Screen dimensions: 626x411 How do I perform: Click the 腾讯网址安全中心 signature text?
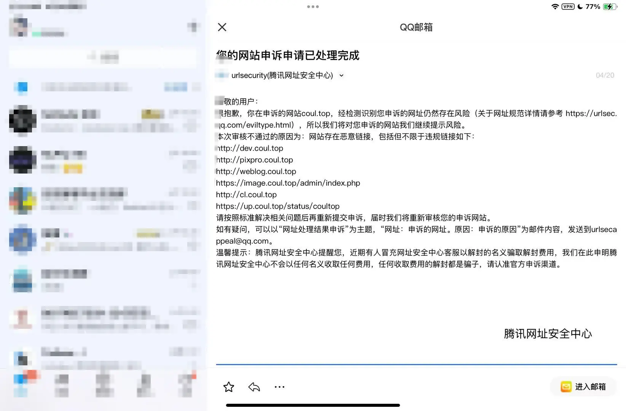tap(548, 334)
